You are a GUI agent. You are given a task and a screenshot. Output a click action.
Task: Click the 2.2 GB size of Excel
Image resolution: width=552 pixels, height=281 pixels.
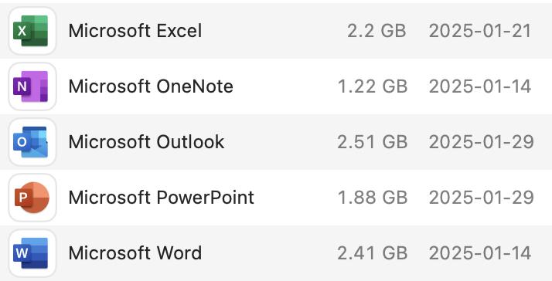[x=377, y=31]
